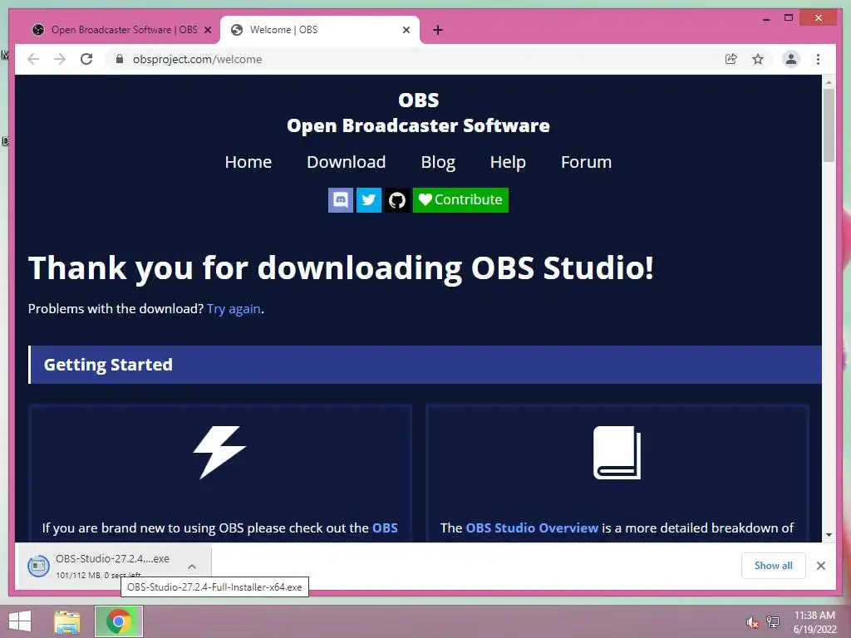This screenshot has width=851, height=638.
Task: Follow the OBS link in quick start text
Action: (385, 528)
